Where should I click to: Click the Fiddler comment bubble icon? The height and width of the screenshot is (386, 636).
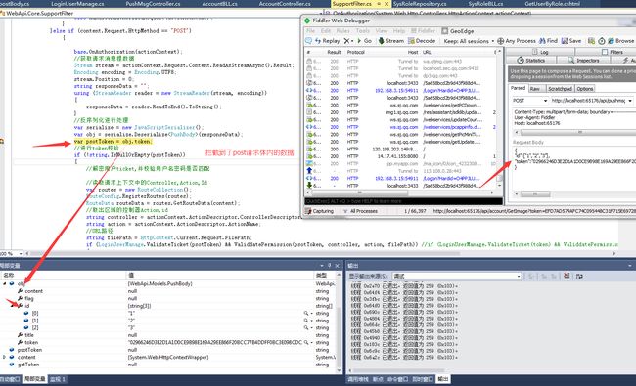click(x=308, y=41)
